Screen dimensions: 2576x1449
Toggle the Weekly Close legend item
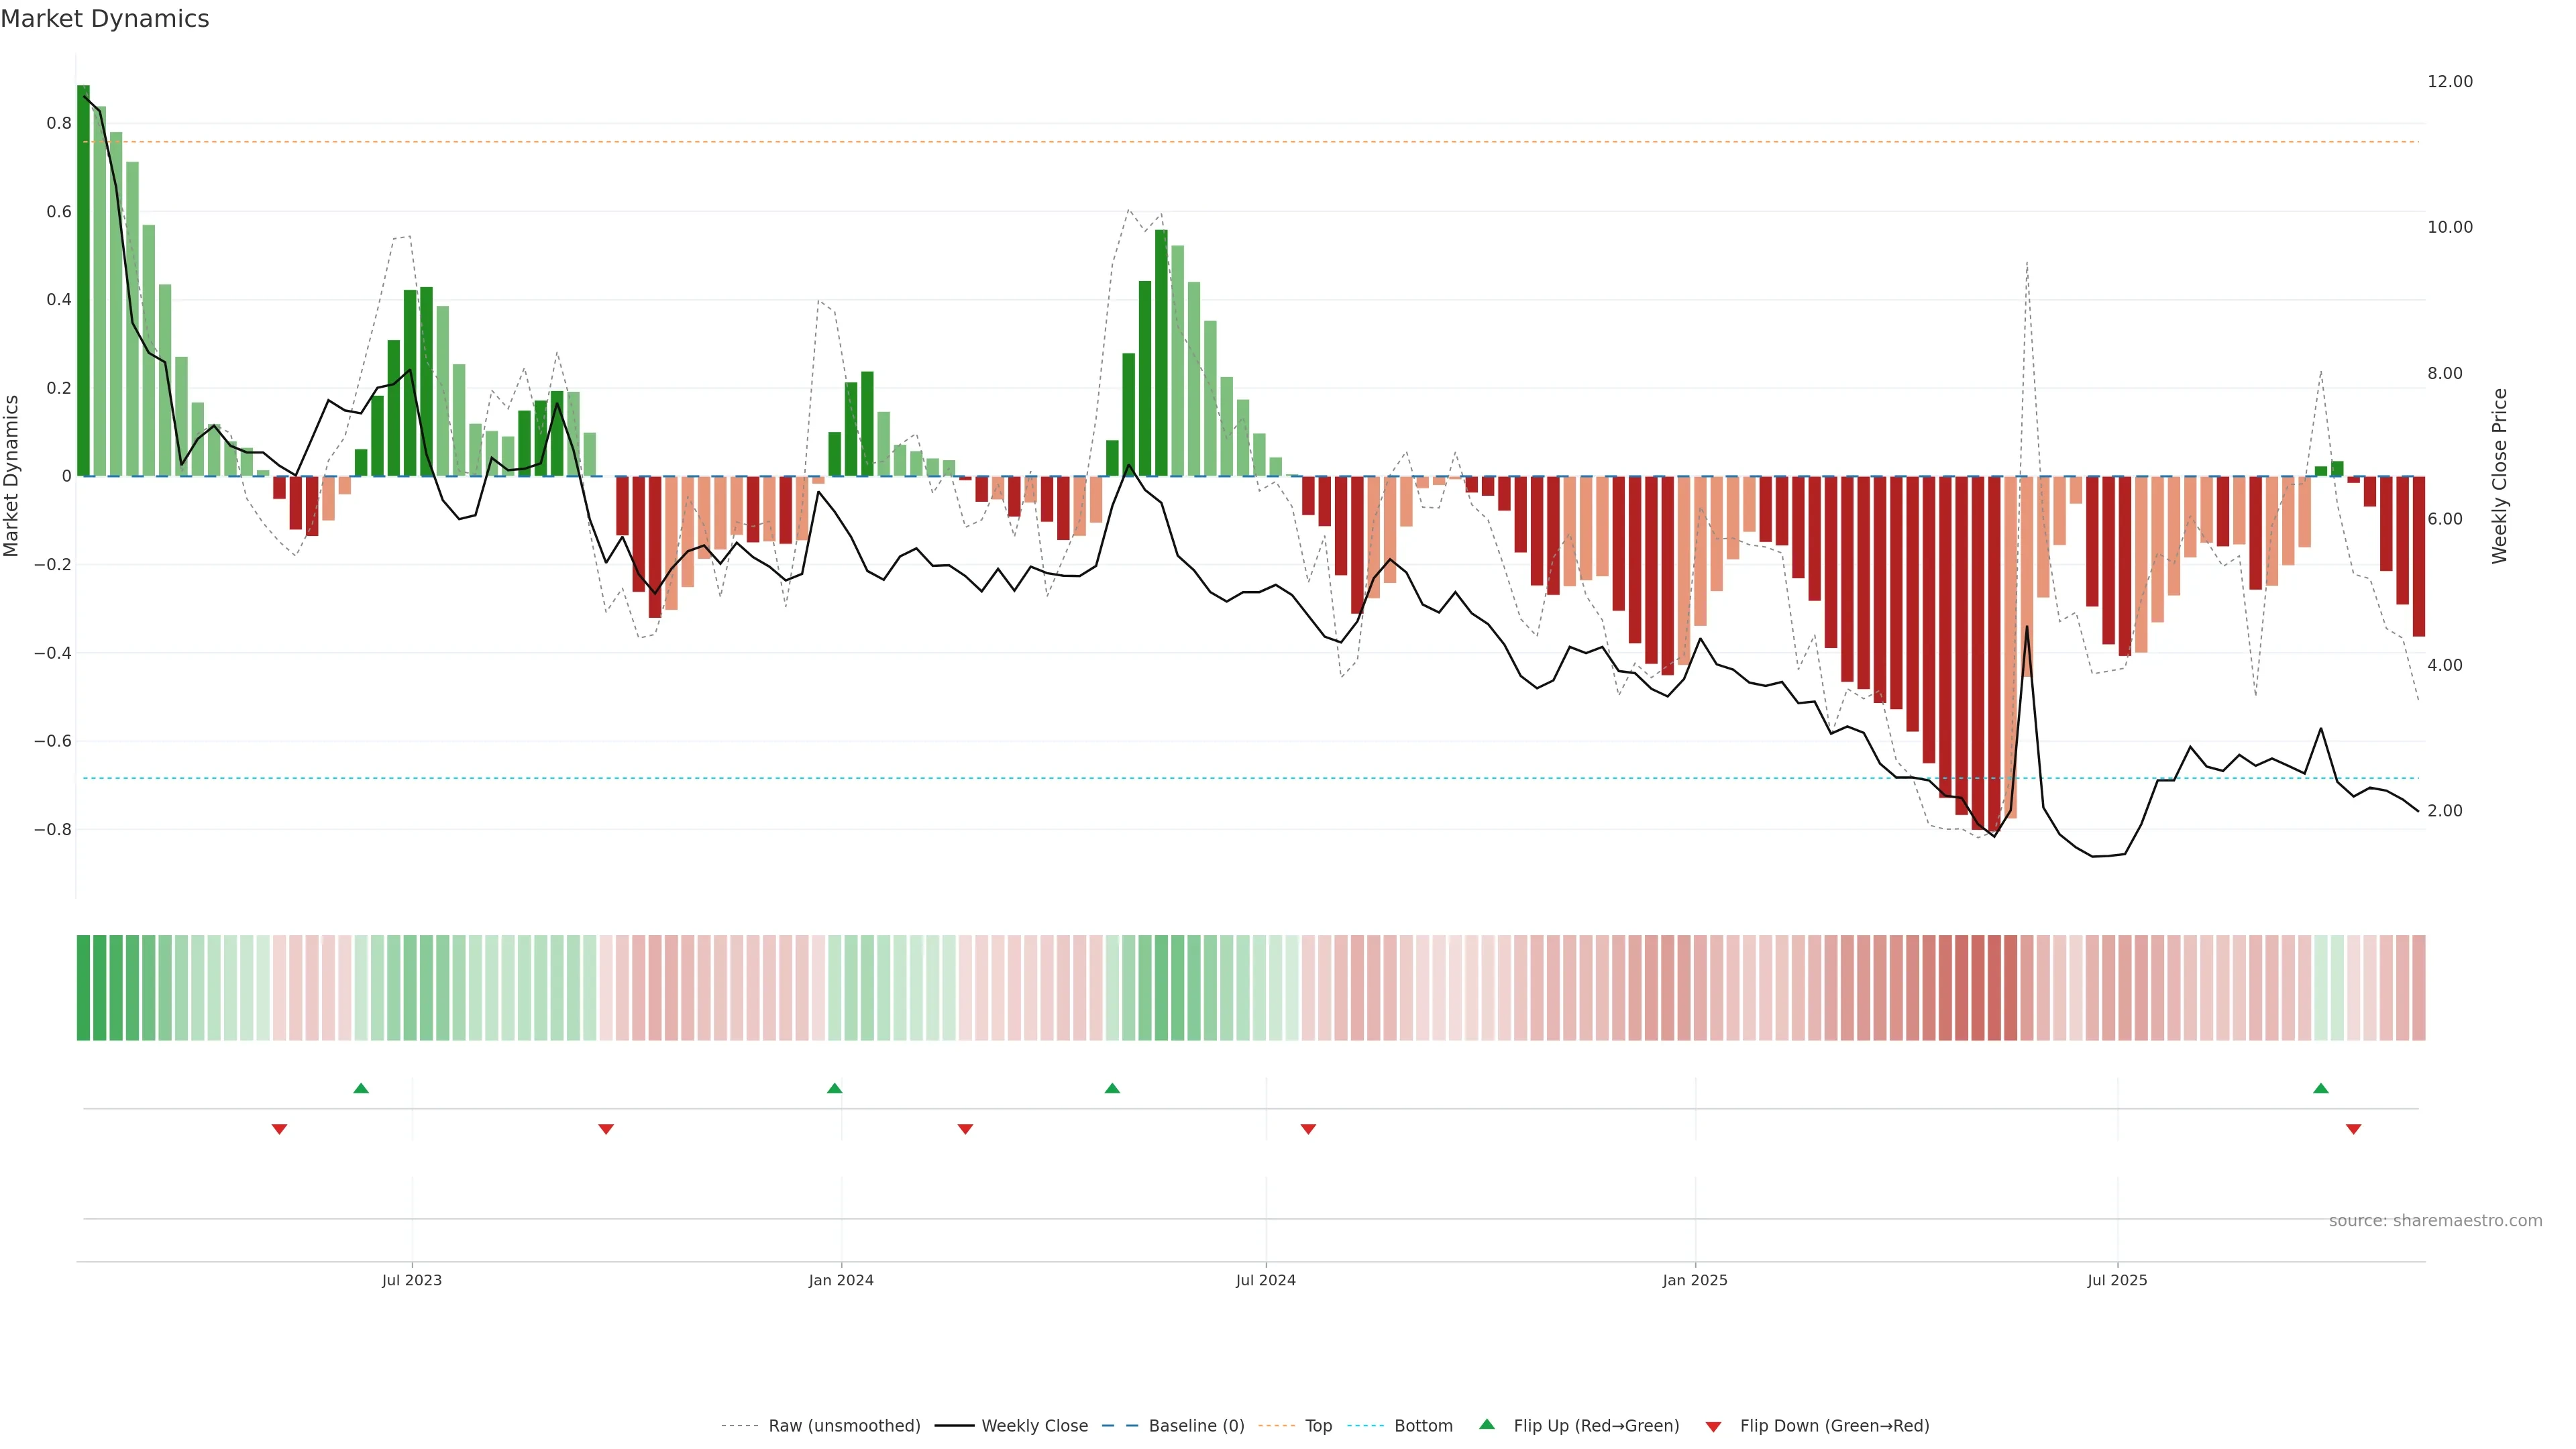tap(1034, 1425)
